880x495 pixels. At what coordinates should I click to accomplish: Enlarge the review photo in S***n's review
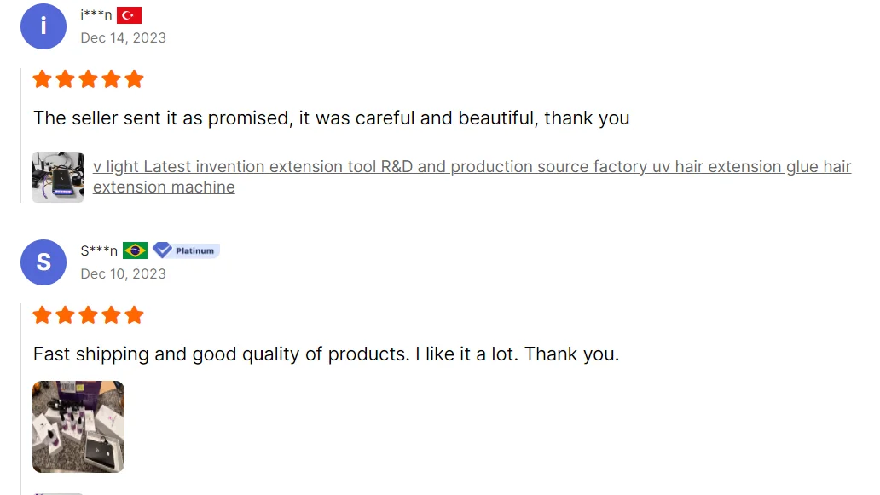[78, 427]
